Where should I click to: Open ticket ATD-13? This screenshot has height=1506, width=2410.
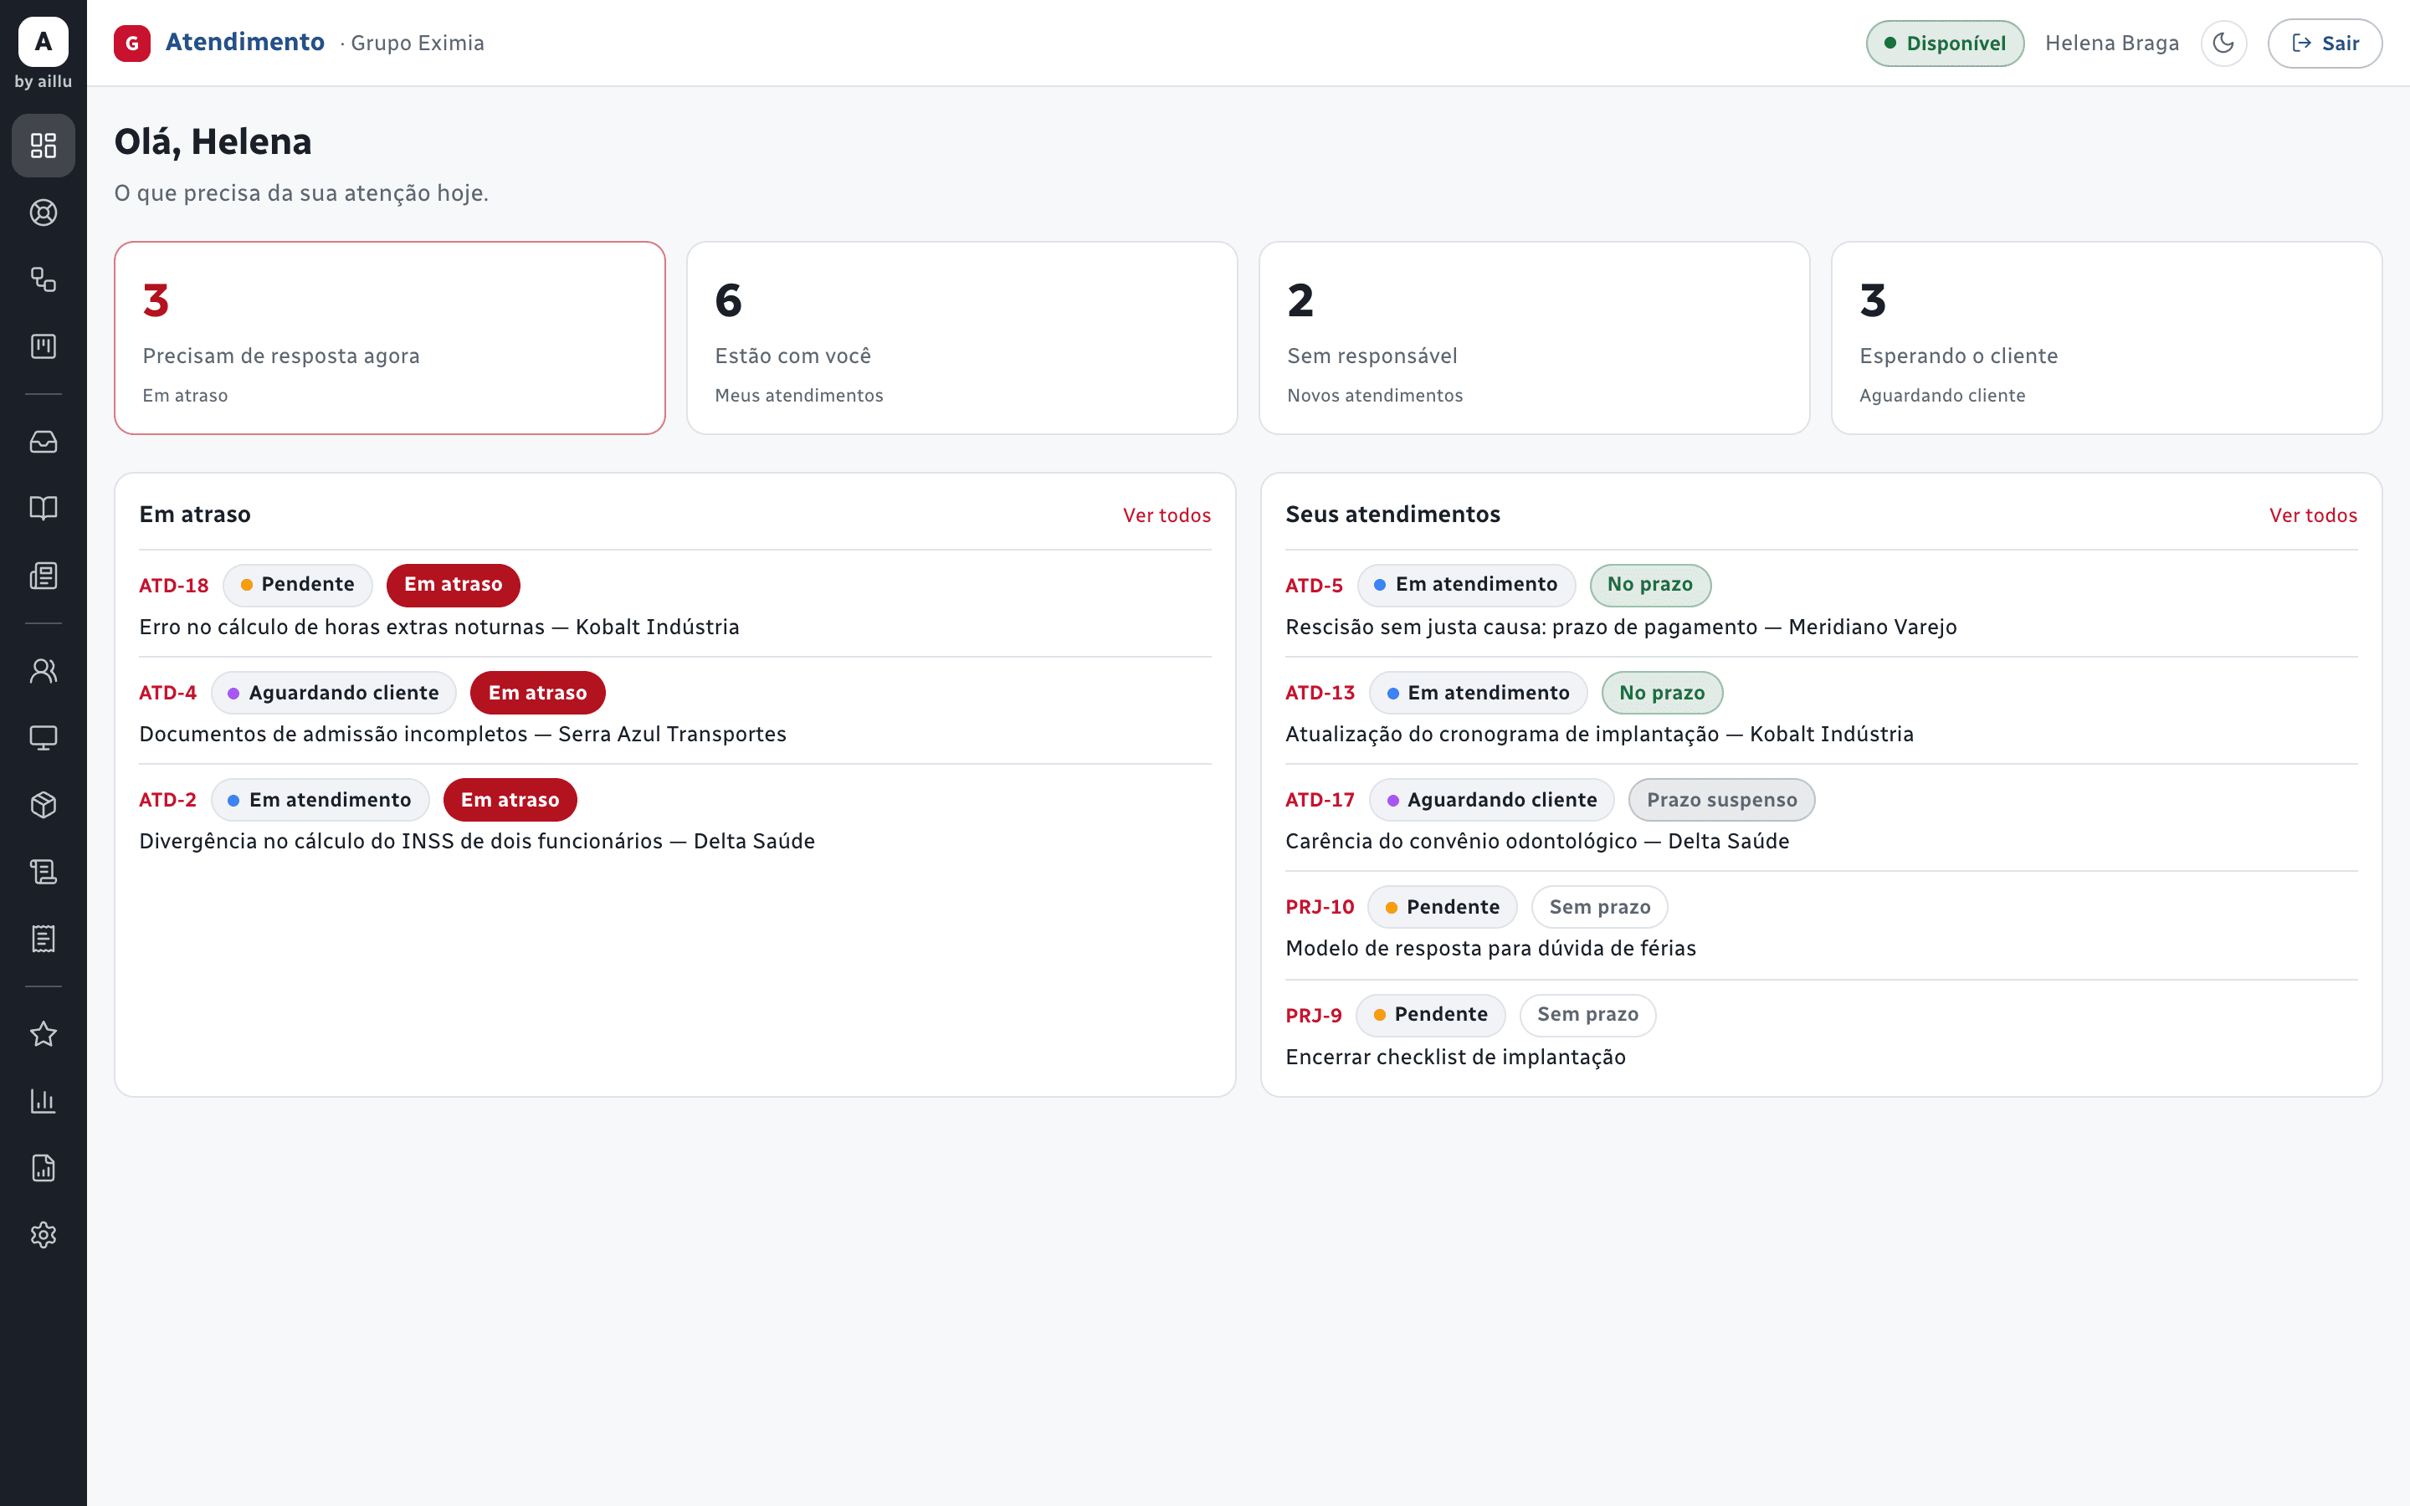1320,692
